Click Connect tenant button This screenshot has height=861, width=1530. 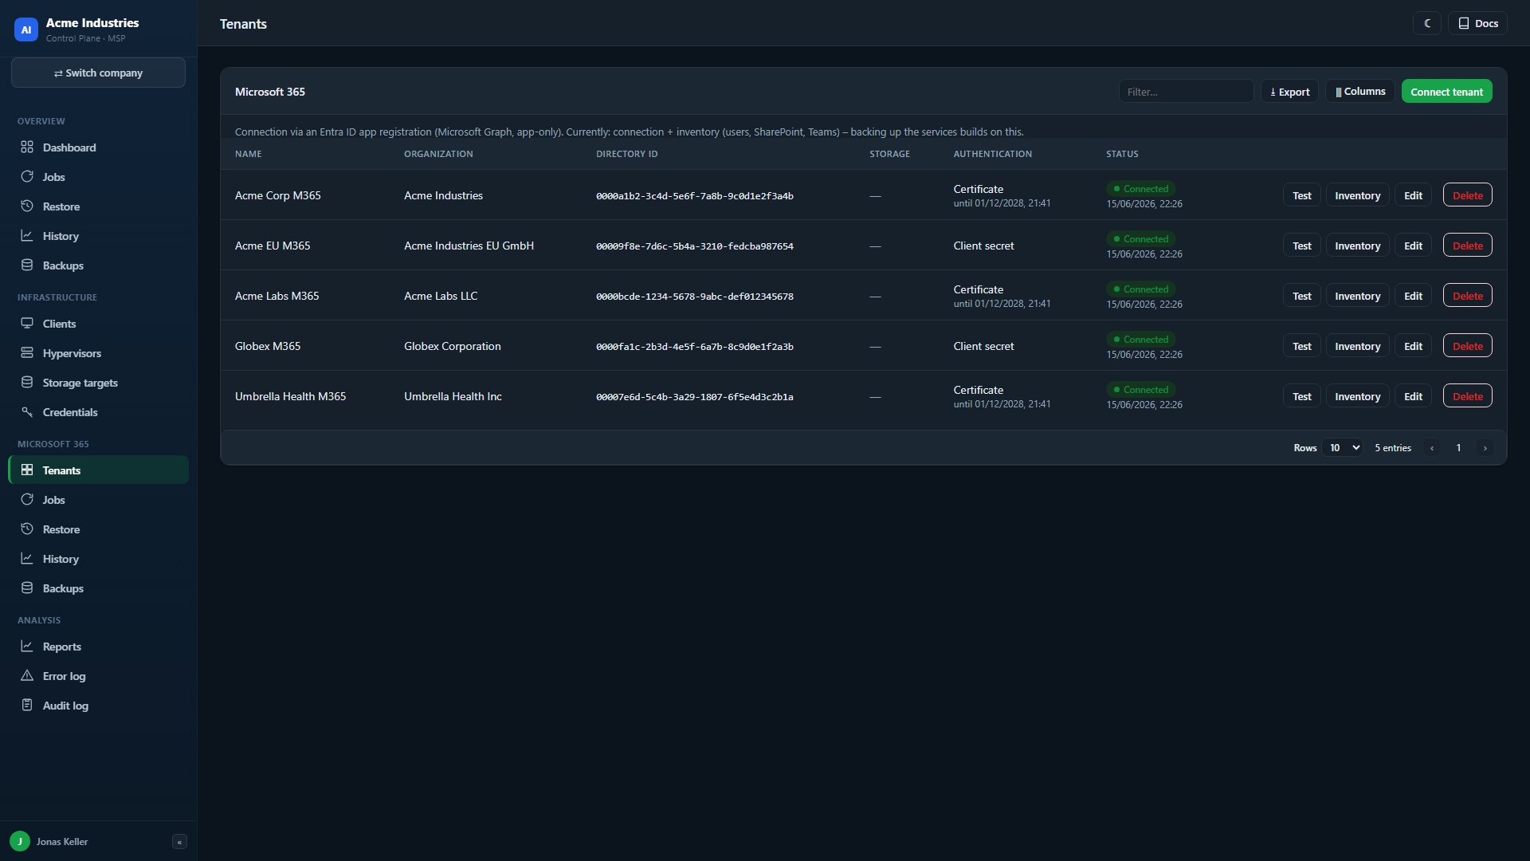point(1446,92)
